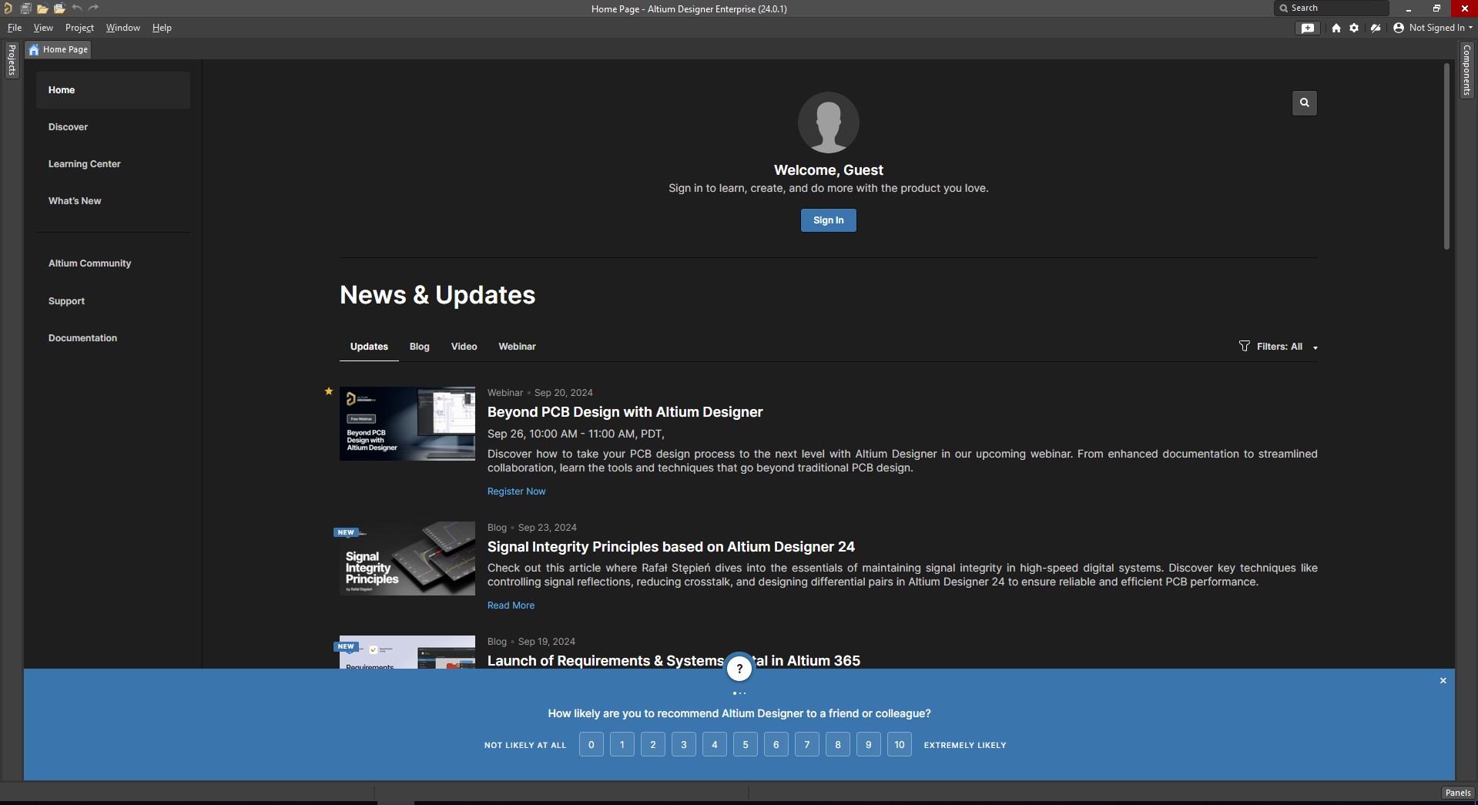Open the Window menu
Image resolution: width=1478 pixels, height=805 pixels.
[123, 28]
